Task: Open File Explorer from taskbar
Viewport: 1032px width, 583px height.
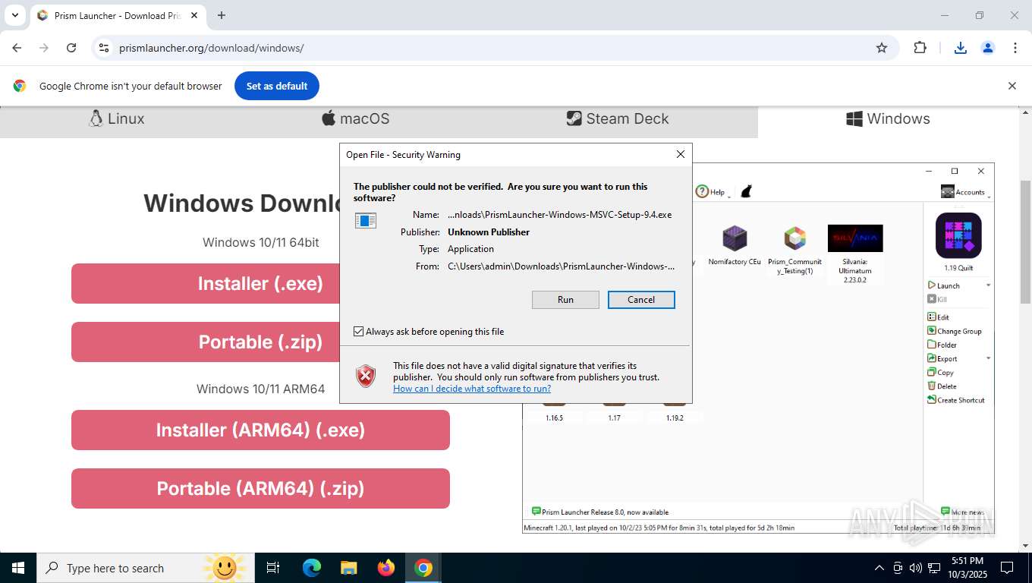Action: (349, 568)
